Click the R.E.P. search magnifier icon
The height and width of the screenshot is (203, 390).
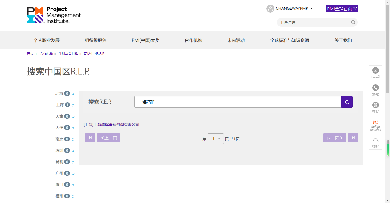[347, 102]
